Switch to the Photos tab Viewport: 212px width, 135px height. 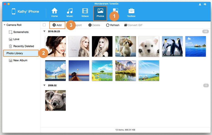100,13
